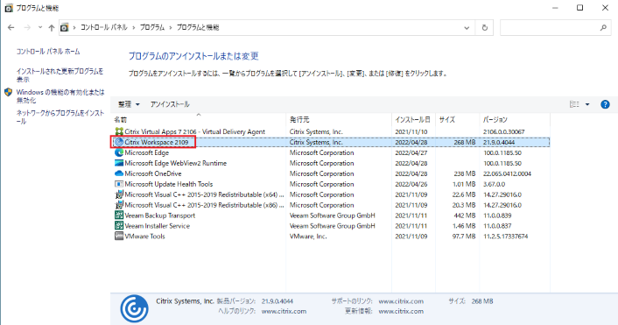Select Microsoft OneDrive entry
The width and height of the screenshot is (618, 325).
[330, 173]
